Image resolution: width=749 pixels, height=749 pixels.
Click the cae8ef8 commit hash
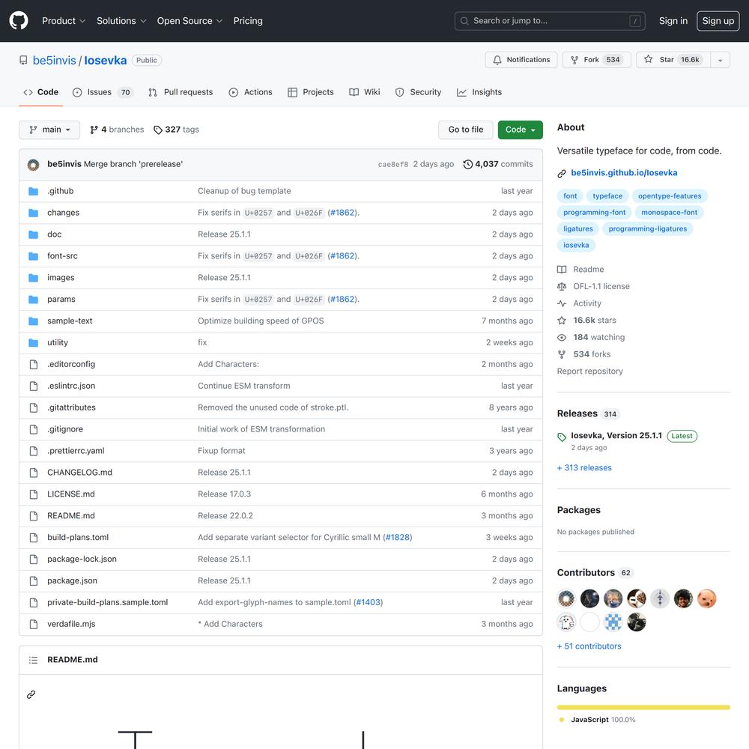(x=393, y=165)
